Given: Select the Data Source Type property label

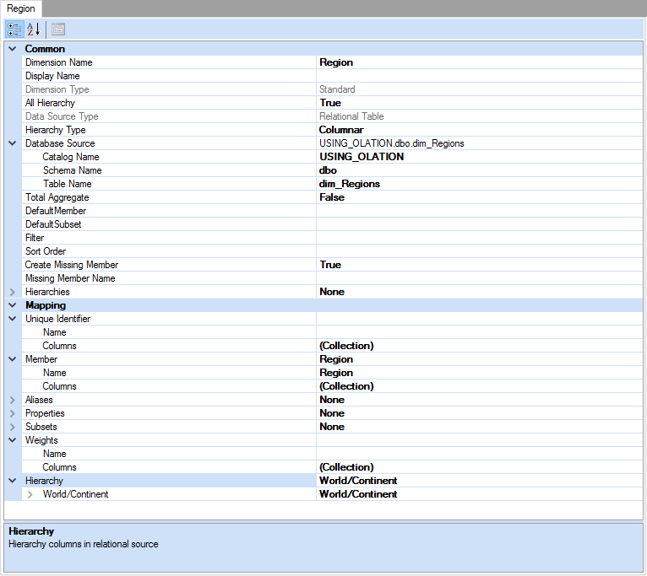Looking at the screenshot, I should (62, 116).
